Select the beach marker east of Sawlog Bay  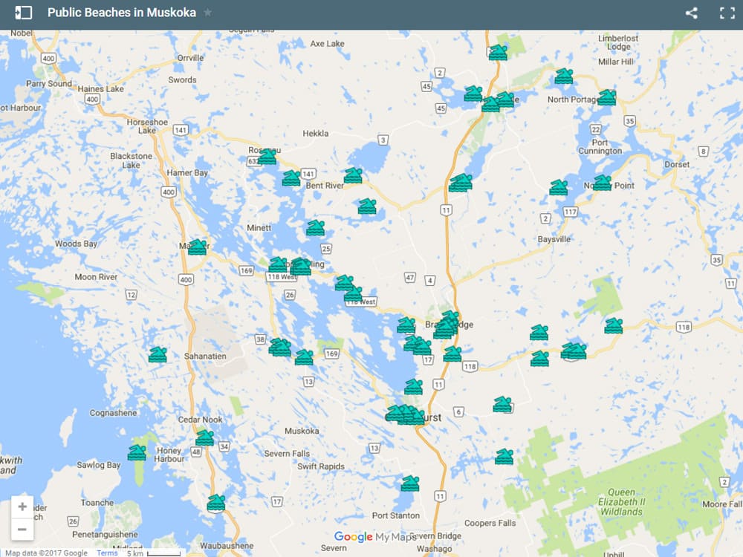137,452
